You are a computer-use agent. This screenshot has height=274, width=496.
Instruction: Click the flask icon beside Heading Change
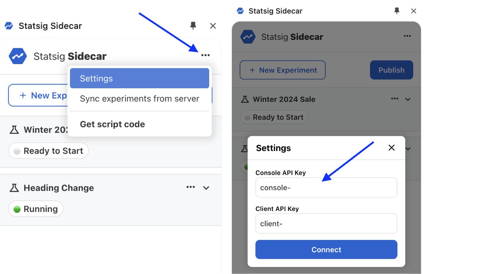(x=14, y=188)
